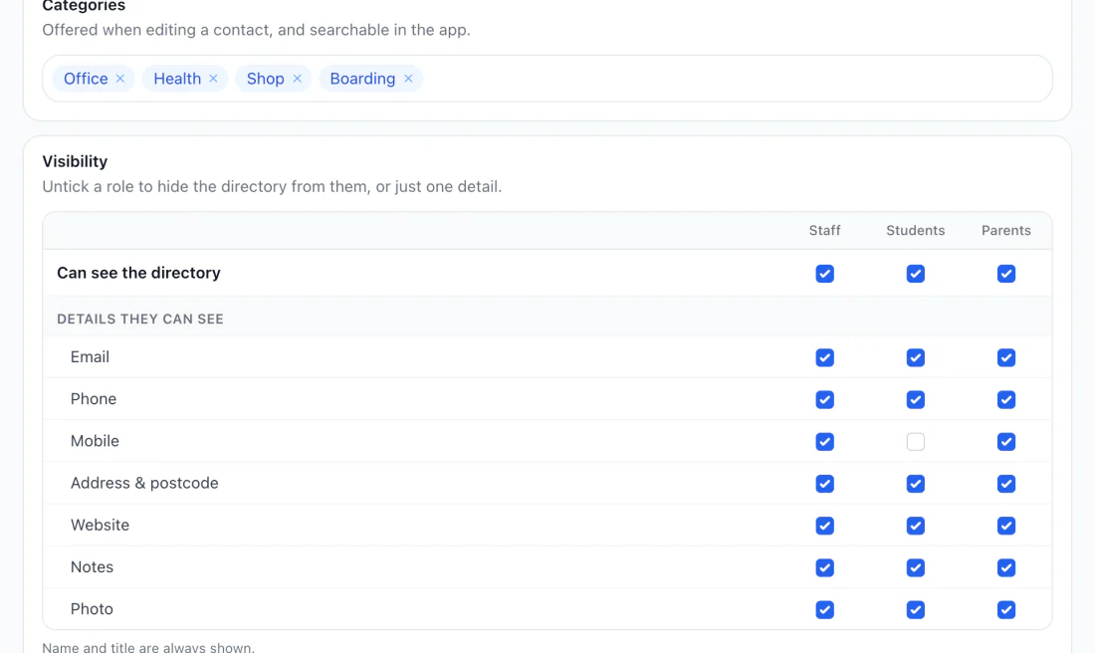Untick Staff for Can see the directory
This screenshot has width=1095, height=653.
(825, 274)
